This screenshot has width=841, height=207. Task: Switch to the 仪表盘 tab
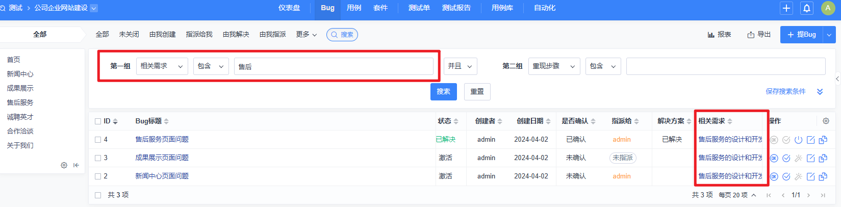pos(289,8)
